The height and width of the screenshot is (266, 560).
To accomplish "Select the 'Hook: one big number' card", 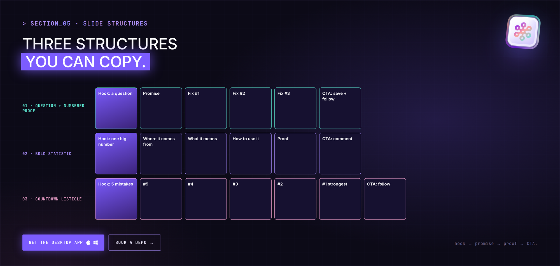I will click(x=116, y=154).
